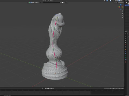Open the View Layer properties tab
The height and width of the screenshot is (96, 129).
click(126, 40)
